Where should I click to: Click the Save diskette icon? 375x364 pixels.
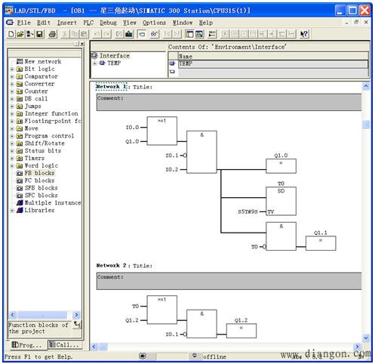[39, 34]
